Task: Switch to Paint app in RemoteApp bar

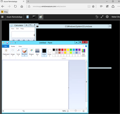Action: tap(41, 17)
